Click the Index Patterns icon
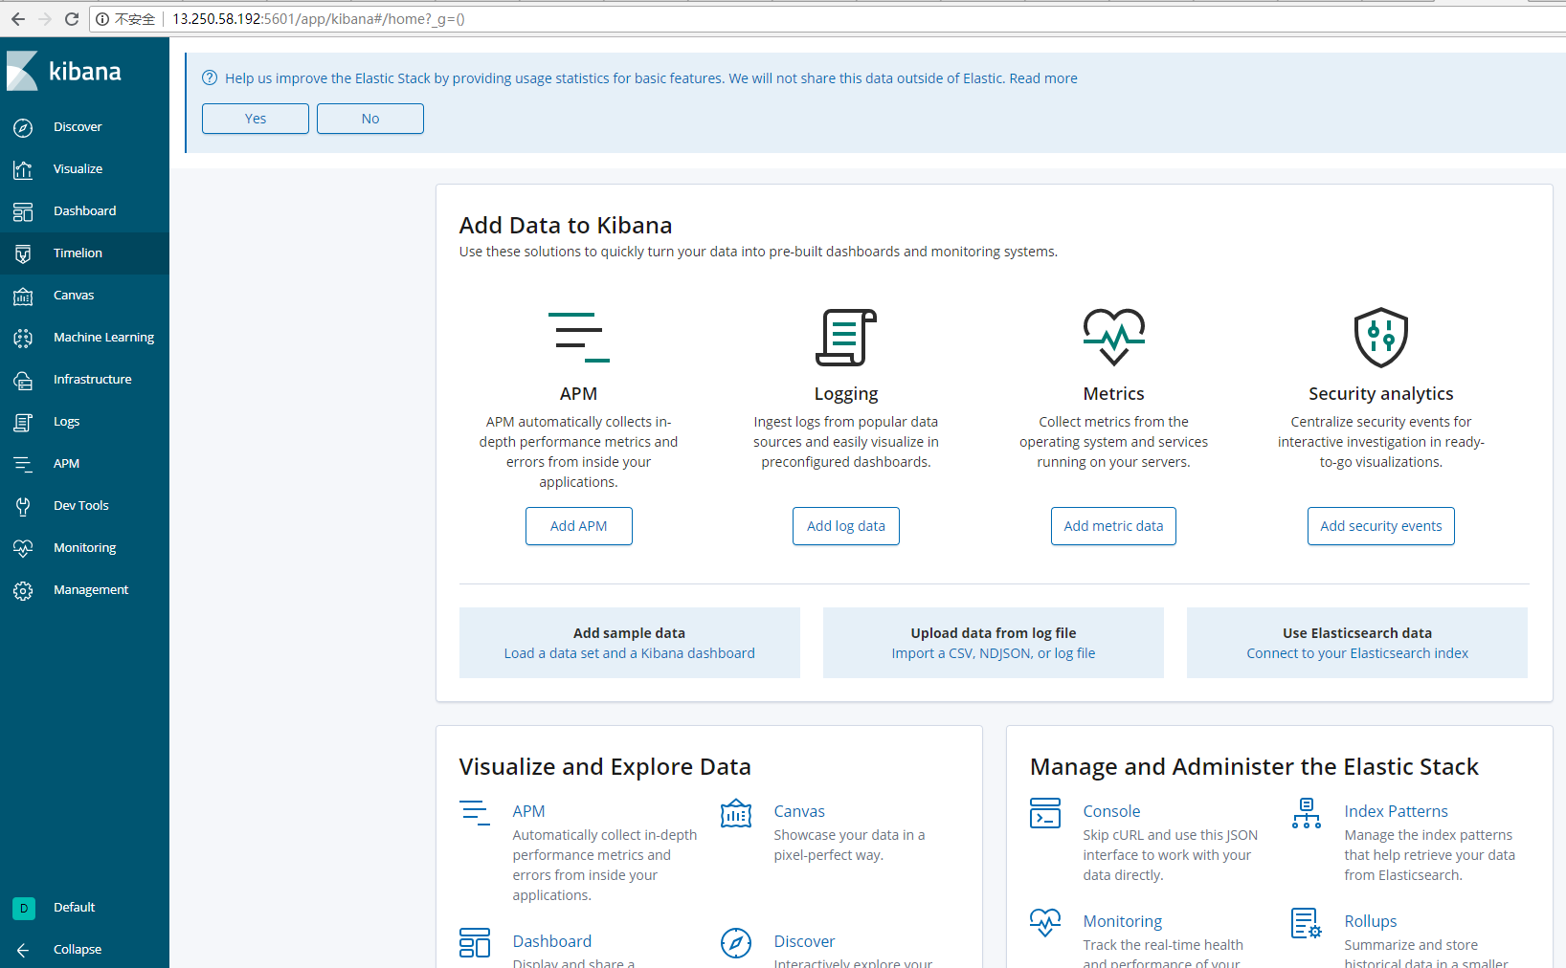 1307,814
